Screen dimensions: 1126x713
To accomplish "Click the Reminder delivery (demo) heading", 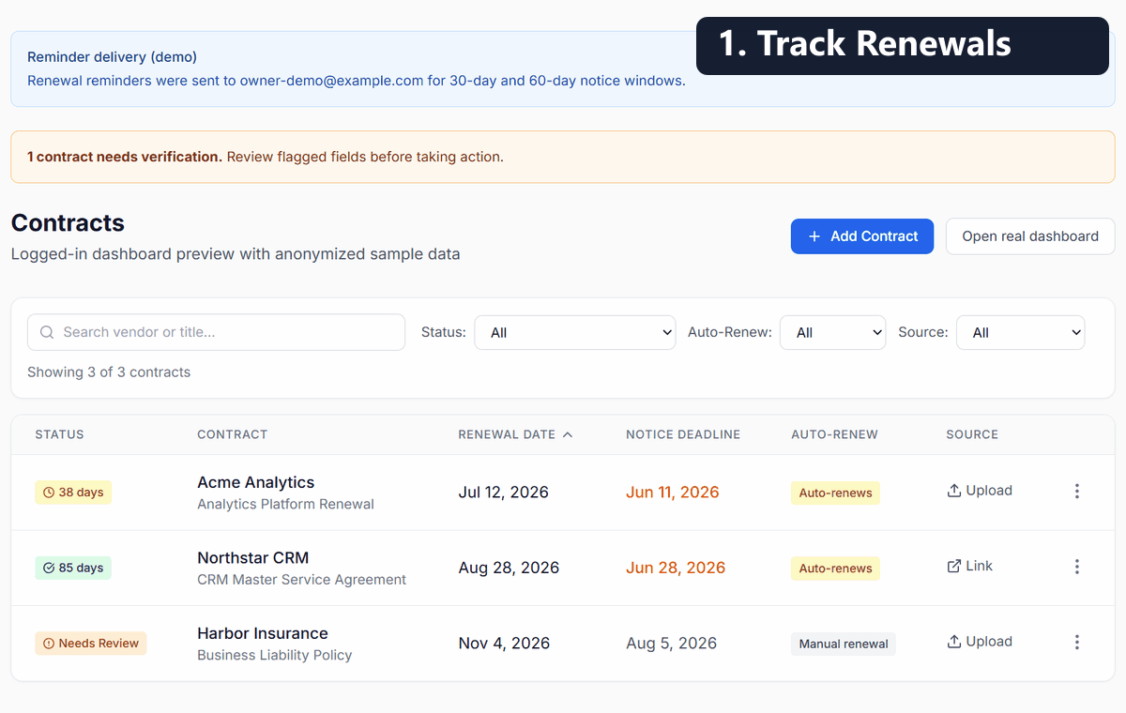I will tap(113, 57).
